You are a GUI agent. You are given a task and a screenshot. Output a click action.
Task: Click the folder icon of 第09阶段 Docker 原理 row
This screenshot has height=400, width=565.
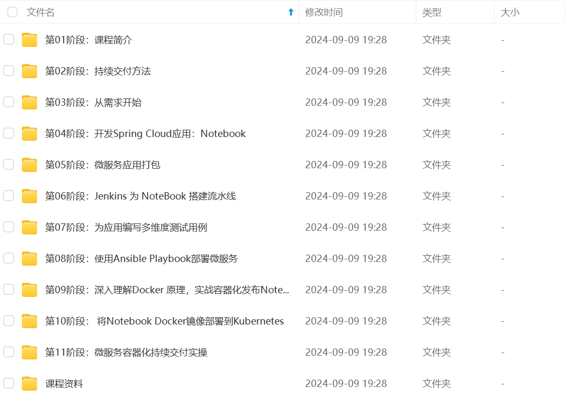pyautogui.click(x=30, y=290)
